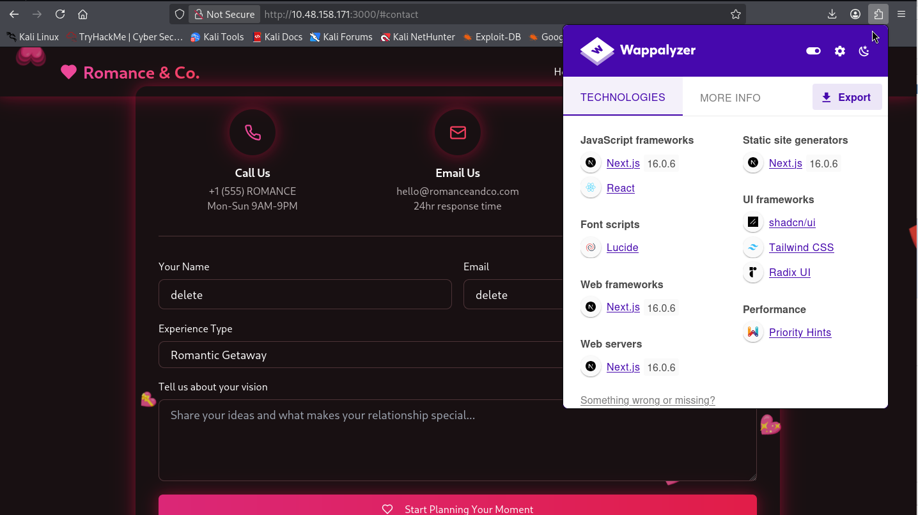Open the Kali Tools bookmark
918x515 pixels.
(217, 37)
